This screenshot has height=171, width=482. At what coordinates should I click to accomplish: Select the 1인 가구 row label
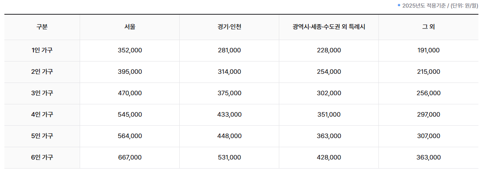click(x=42, y=50)
